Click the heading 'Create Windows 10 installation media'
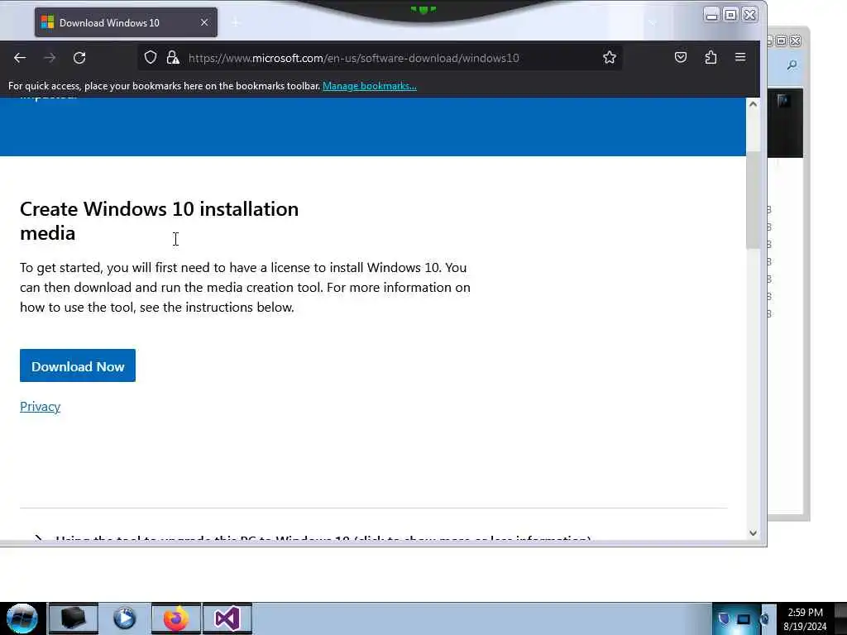847x635 pixels. pyautogui.click(x=160, y=221)
